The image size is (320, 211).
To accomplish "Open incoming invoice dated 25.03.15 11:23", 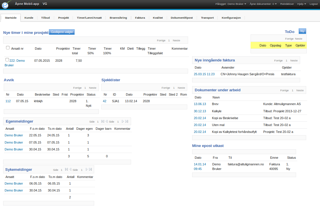I will (204, 74).
